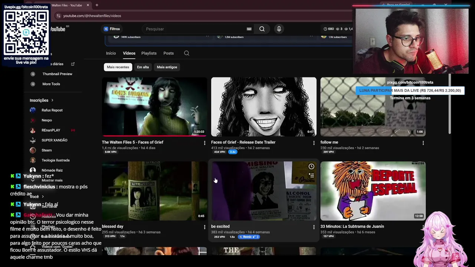Open '33 Minutos: La Subtrama de Juanín' title
This screenshot has width=475, height=267.
point(352,226)
